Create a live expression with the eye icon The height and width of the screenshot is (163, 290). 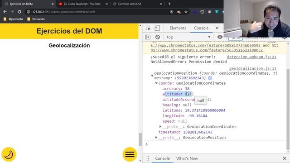click(220, 37)
